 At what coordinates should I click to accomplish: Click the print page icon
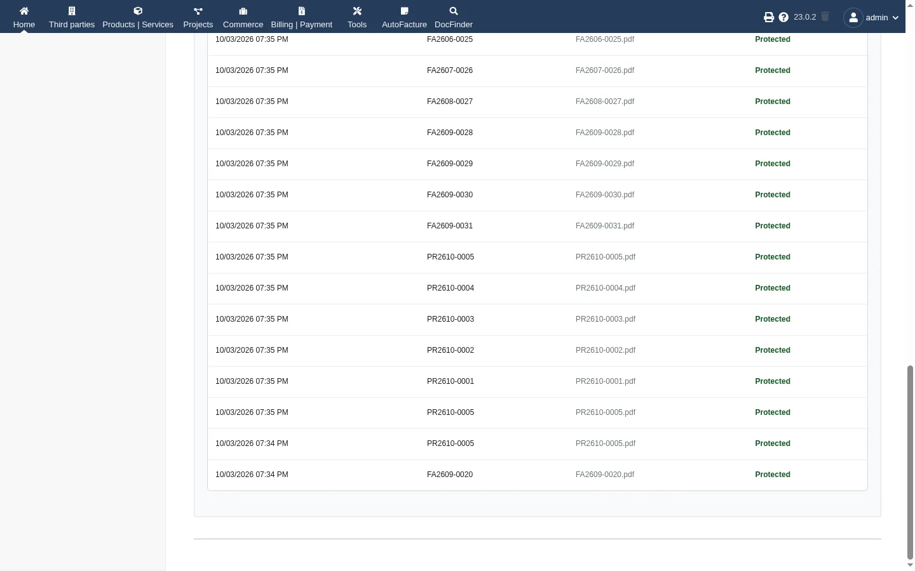tap(769, 17)
